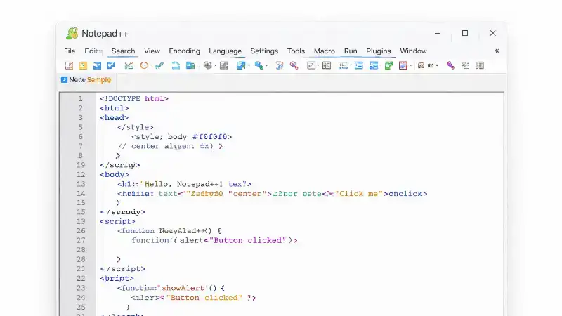Open the Language menu
The width and height of the screenshot is (562, 316).
tap(225, 51)
